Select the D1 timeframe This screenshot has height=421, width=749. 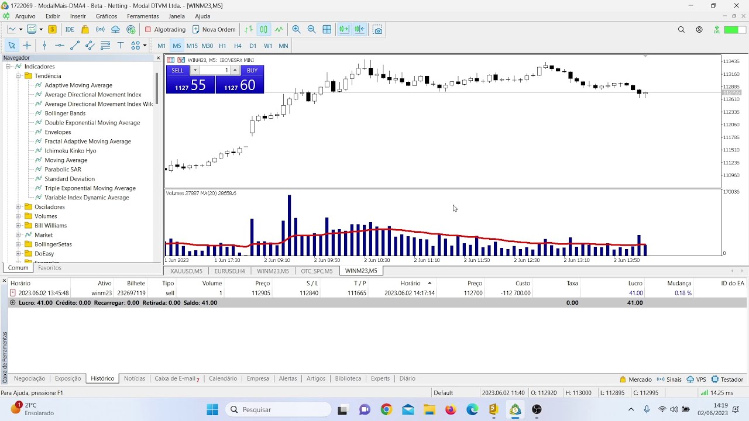point(253,46)
